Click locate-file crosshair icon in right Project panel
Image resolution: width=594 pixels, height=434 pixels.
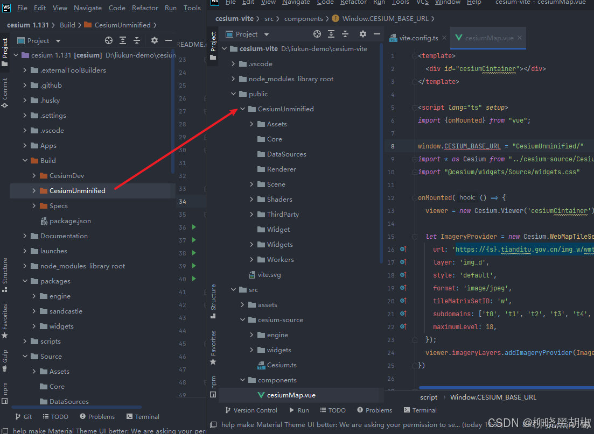tap(317, 34)
